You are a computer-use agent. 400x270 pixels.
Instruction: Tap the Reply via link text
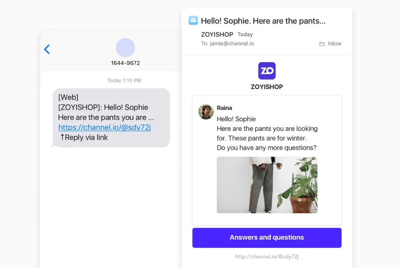pos(84,138)
